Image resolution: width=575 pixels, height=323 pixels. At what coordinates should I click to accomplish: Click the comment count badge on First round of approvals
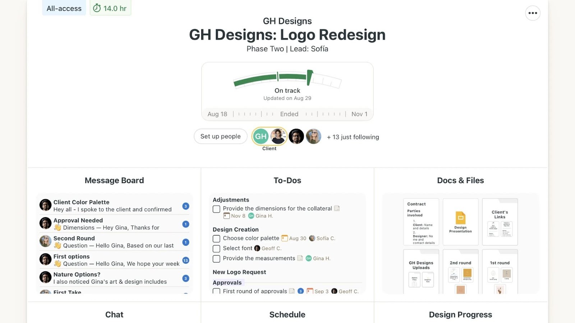[x=300, y=291]
